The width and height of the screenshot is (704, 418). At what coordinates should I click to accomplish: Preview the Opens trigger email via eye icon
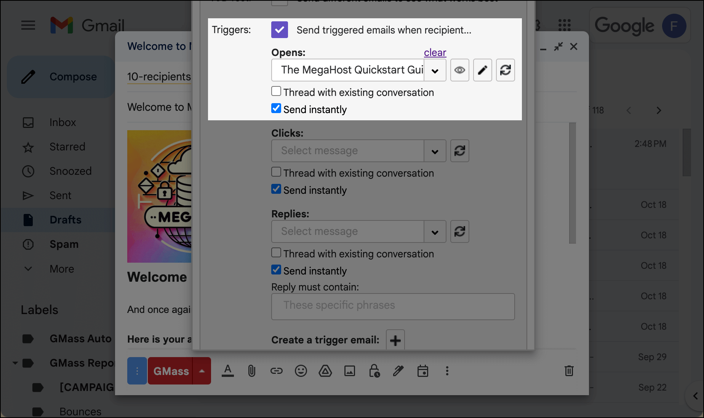[x=460, y=70]
